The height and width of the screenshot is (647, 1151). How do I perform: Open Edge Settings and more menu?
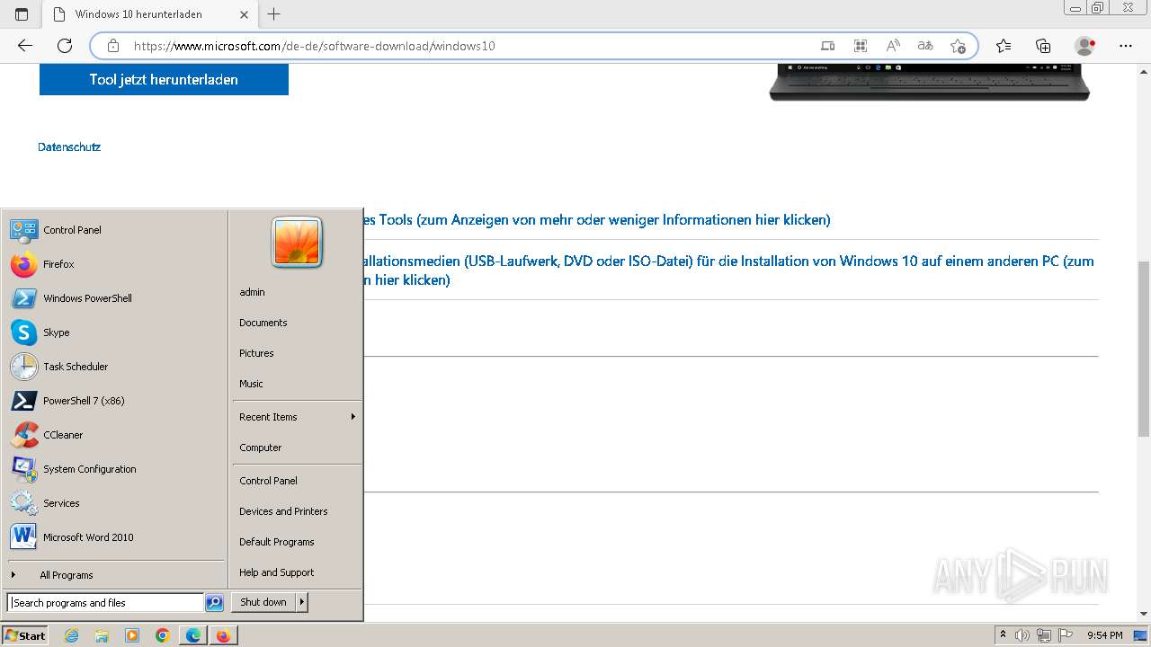coord(1126,46)
